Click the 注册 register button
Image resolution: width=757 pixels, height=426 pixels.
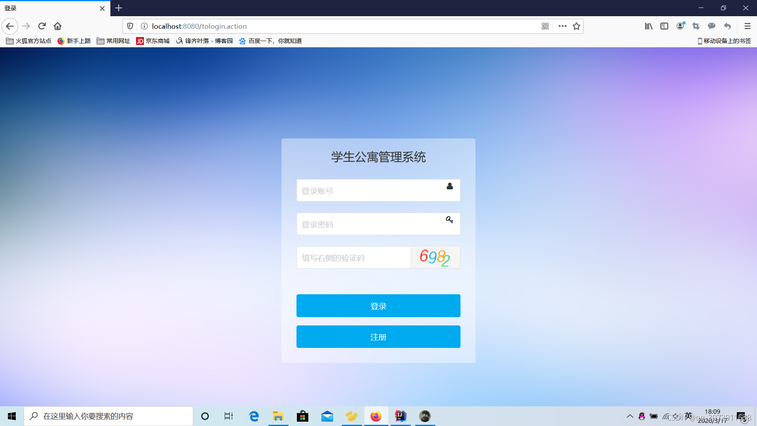pos(378,337)
